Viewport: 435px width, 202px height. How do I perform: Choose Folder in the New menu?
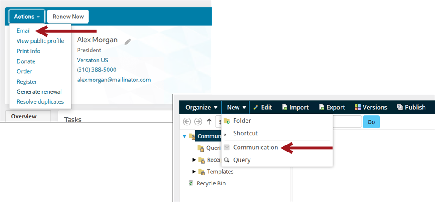(x=277, y=121)
